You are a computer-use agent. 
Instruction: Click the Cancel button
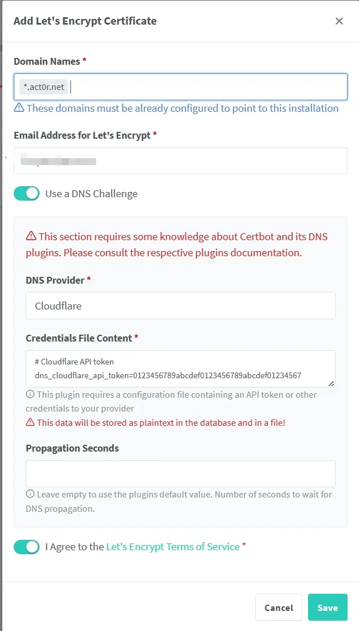tap(279, 608)
